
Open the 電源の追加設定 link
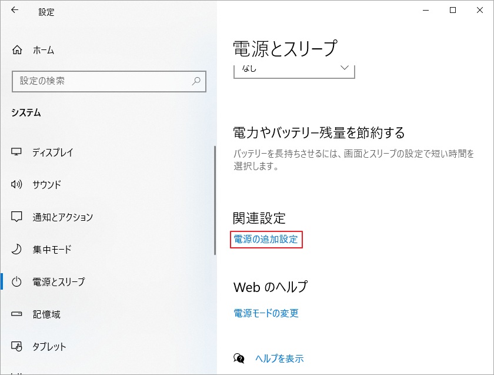pos(266,240)
